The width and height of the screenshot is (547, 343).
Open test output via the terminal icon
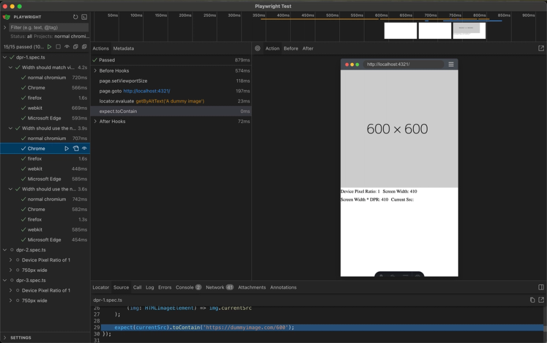85,16
